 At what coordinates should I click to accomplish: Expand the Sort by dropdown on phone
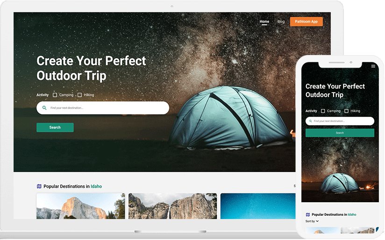coord(312,221)
